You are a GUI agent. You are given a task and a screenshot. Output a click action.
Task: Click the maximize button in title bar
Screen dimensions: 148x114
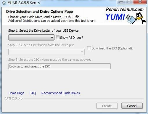coord(129,2)
